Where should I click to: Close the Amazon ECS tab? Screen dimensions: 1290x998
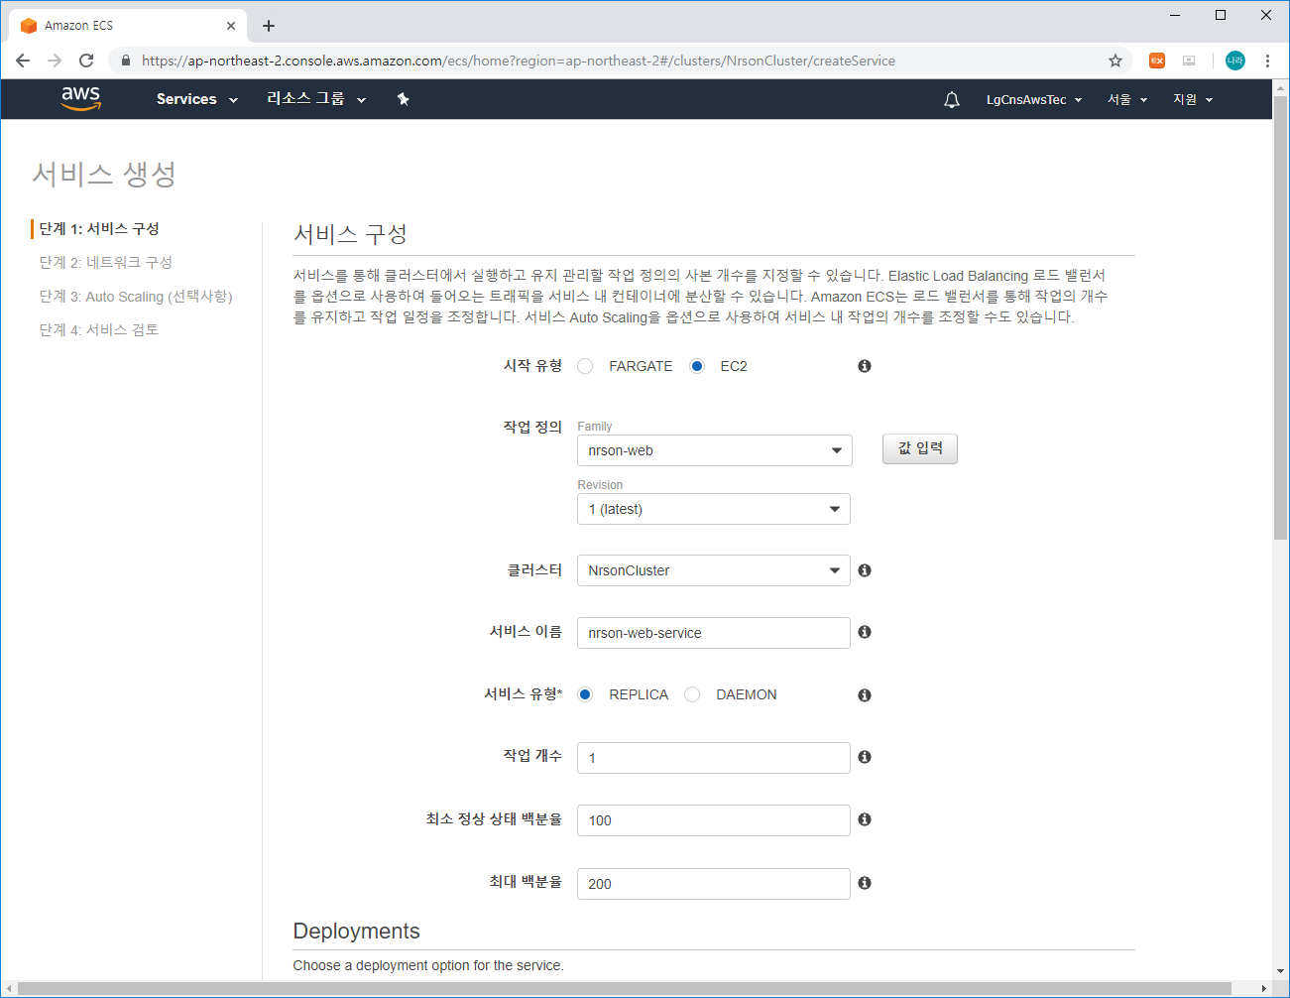pos(231,26)
